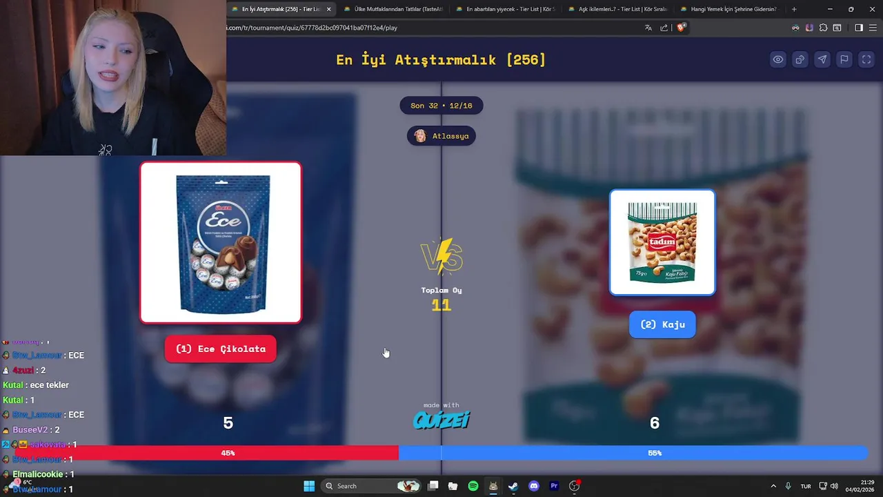The width and height of the screenshot is (883, 497).
Task: Toggle the browser sidebar panel
Action: click(x=859, y=28)
